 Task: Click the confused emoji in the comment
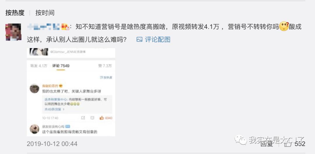(284, 26)
